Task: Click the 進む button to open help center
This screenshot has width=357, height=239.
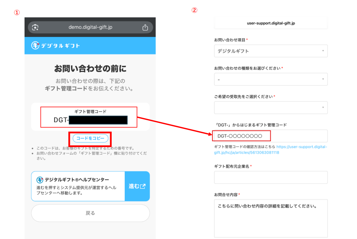Action: click(137, 186)
